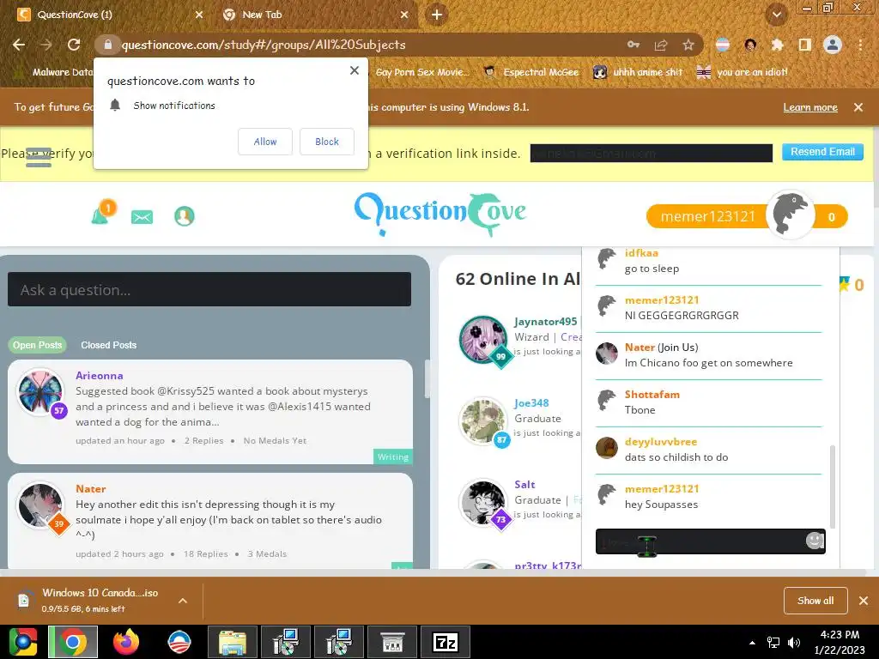Toggle Chrome side panel icon

coord(805,45)
